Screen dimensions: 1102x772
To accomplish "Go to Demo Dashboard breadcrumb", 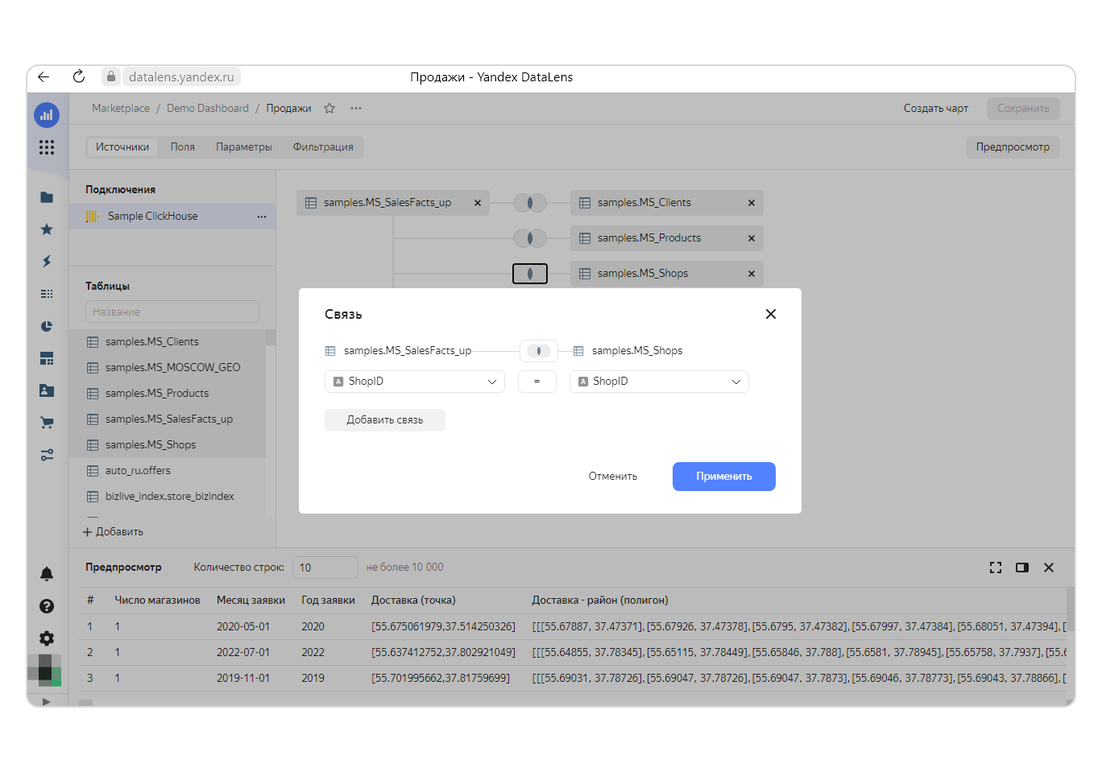I will (208, 109).
